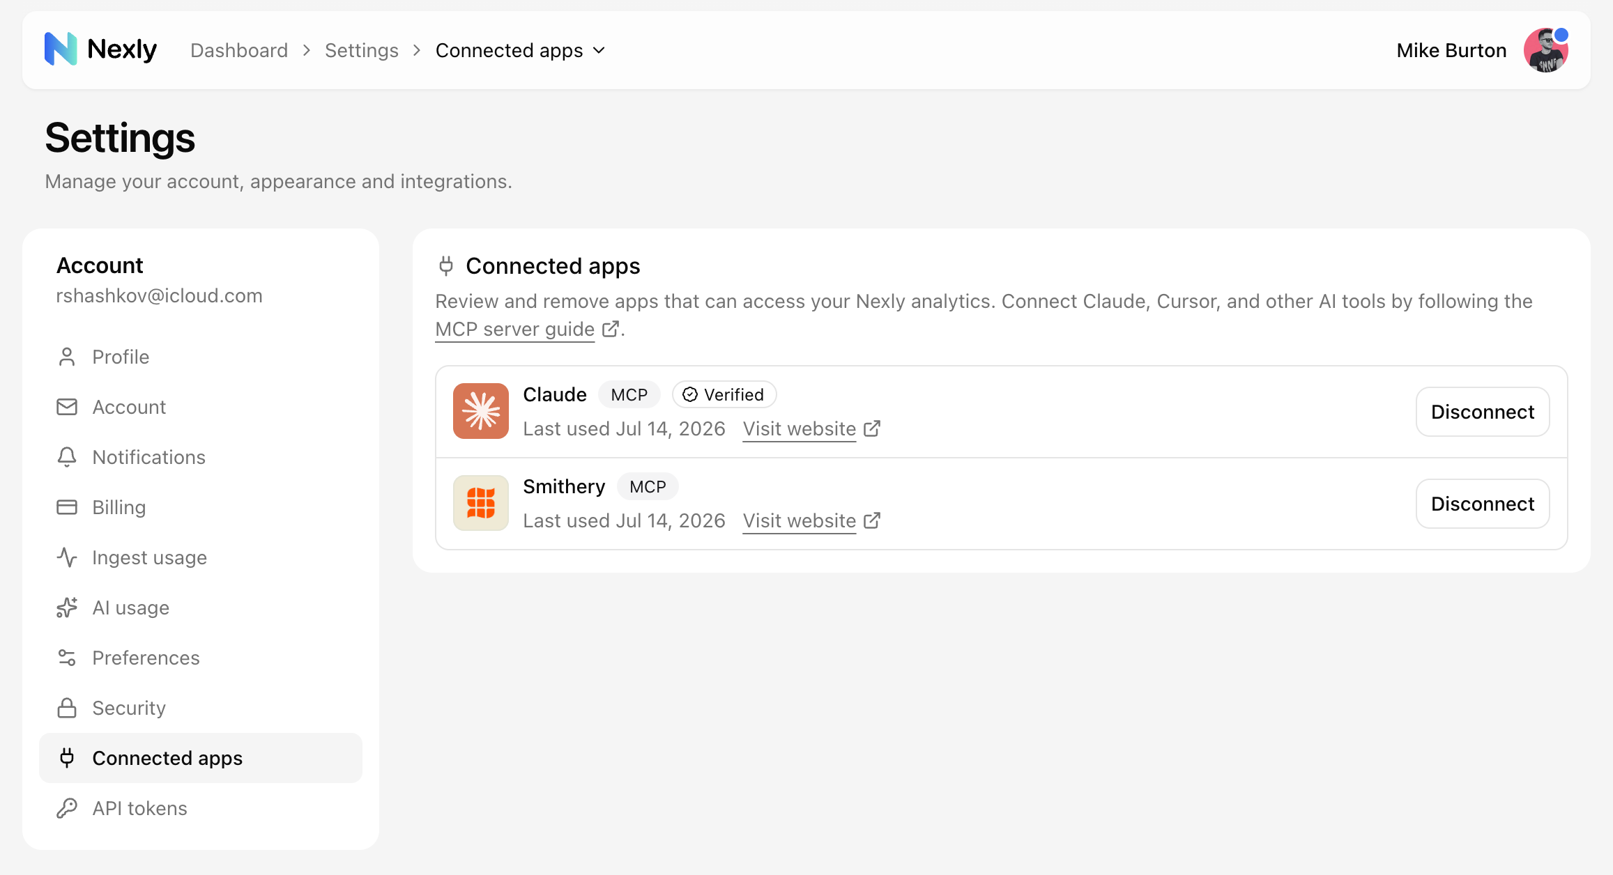Click the Smithery app name

[x=564, y=486]
